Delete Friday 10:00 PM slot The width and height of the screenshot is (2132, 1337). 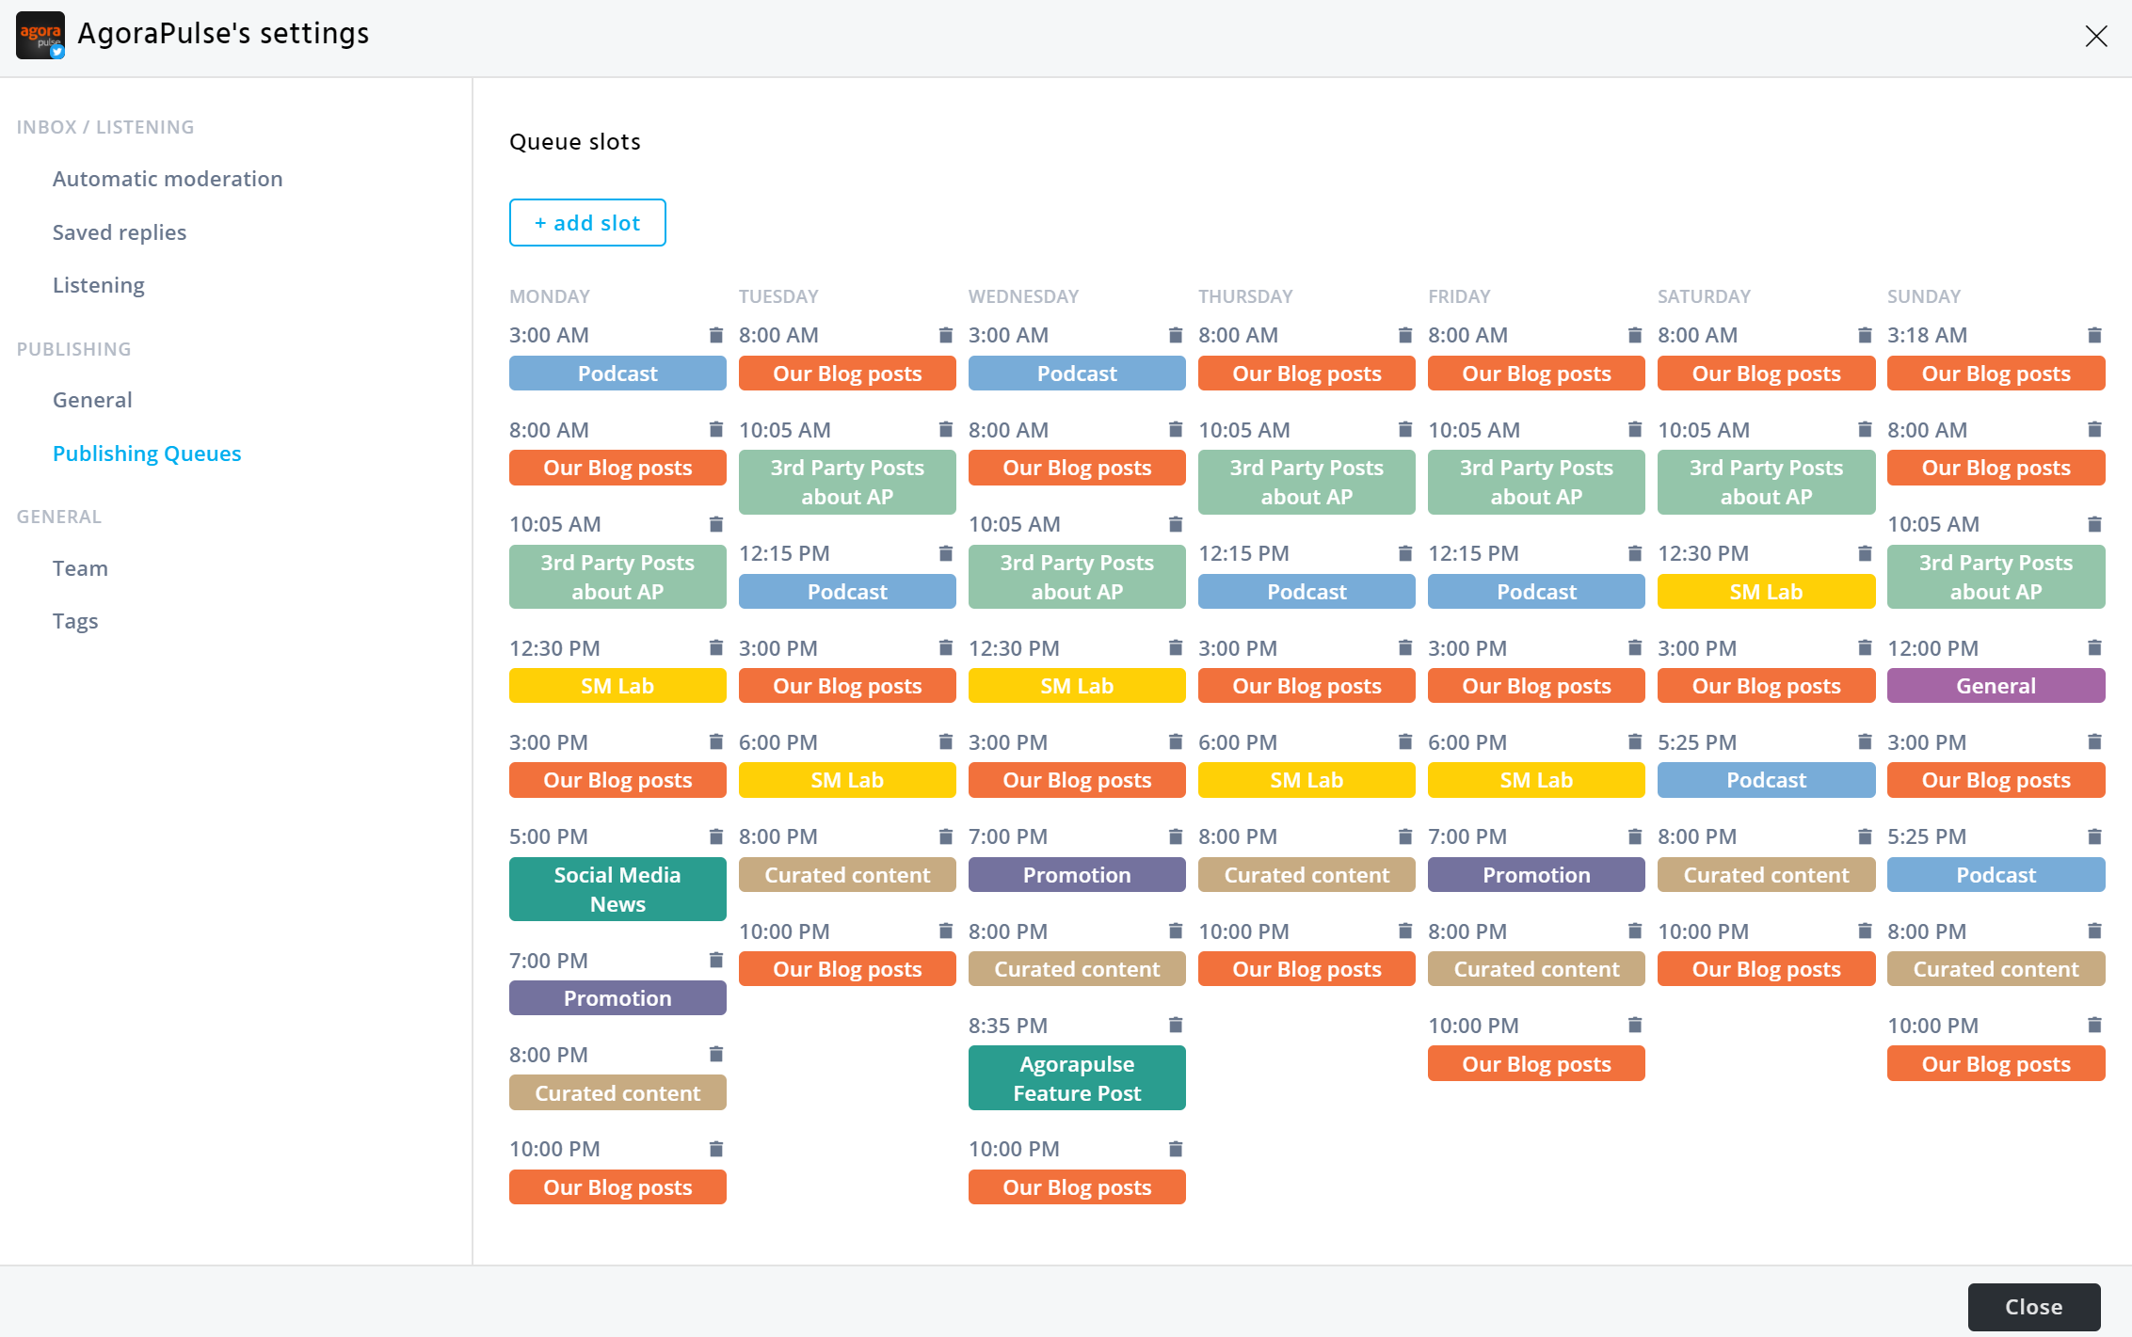[x=1634, y=1025]
